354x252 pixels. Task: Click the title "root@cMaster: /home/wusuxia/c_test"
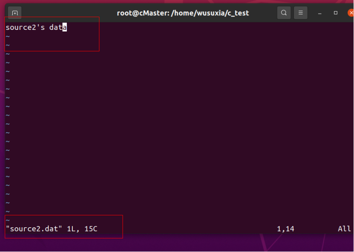coord(183,13)
